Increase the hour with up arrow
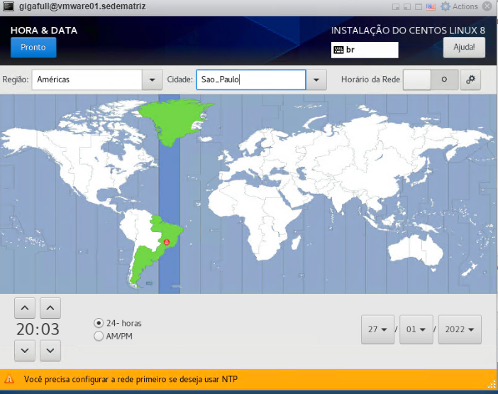The height and width of the screenshot is (394, 498). coord(25,308)
